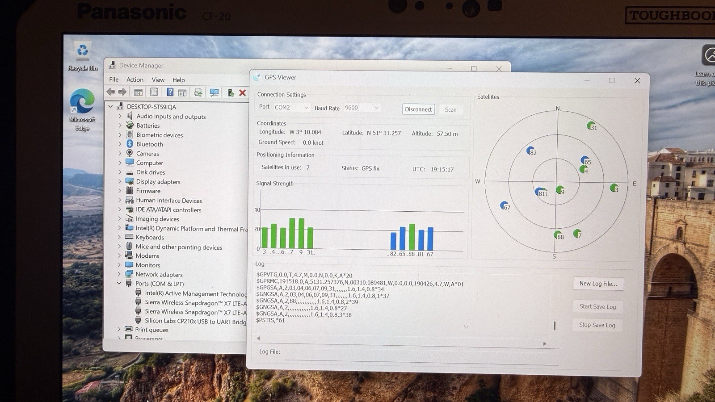Open the Port COM2 dropdown
This screenshot has height=402, width=715.
(291, 108)
